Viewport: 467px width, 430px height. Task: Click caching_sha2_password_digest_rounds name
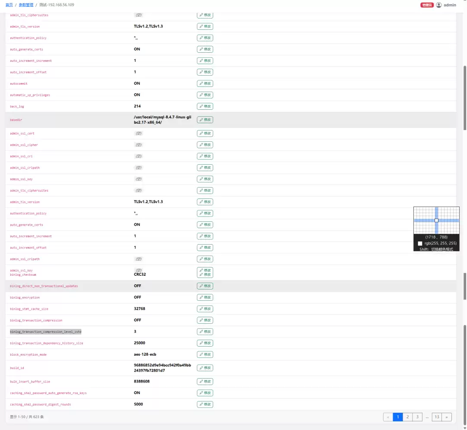tap(41, 405)
